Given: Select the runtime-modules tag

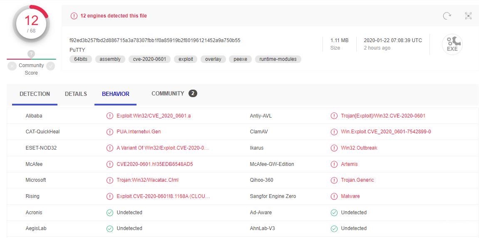Looking at the screenshot, I should [x=278, y=59].
